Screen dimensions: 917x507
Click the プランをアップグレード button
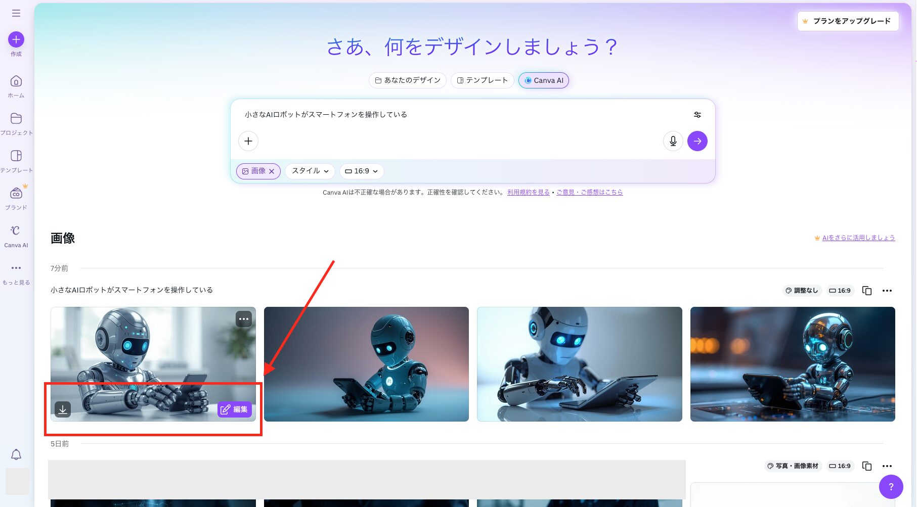tap(848, 21)
